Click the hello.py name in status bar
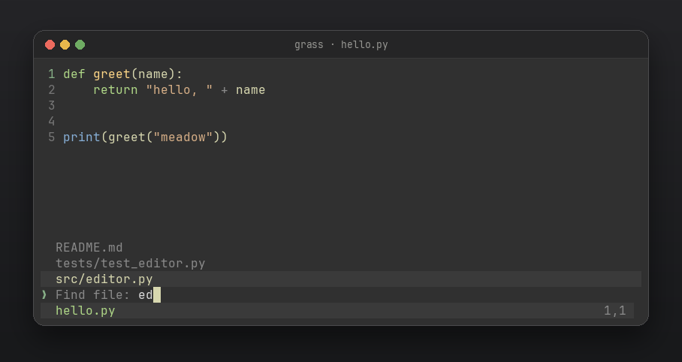 tap(86, 311)
